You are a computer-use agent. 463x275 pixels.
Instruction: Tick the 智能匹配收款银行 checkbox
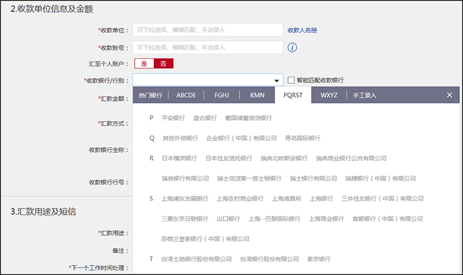[x=291, y=80]
